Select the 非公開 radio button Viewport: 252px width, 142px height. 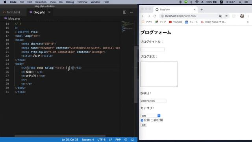(x=152, y=120)
